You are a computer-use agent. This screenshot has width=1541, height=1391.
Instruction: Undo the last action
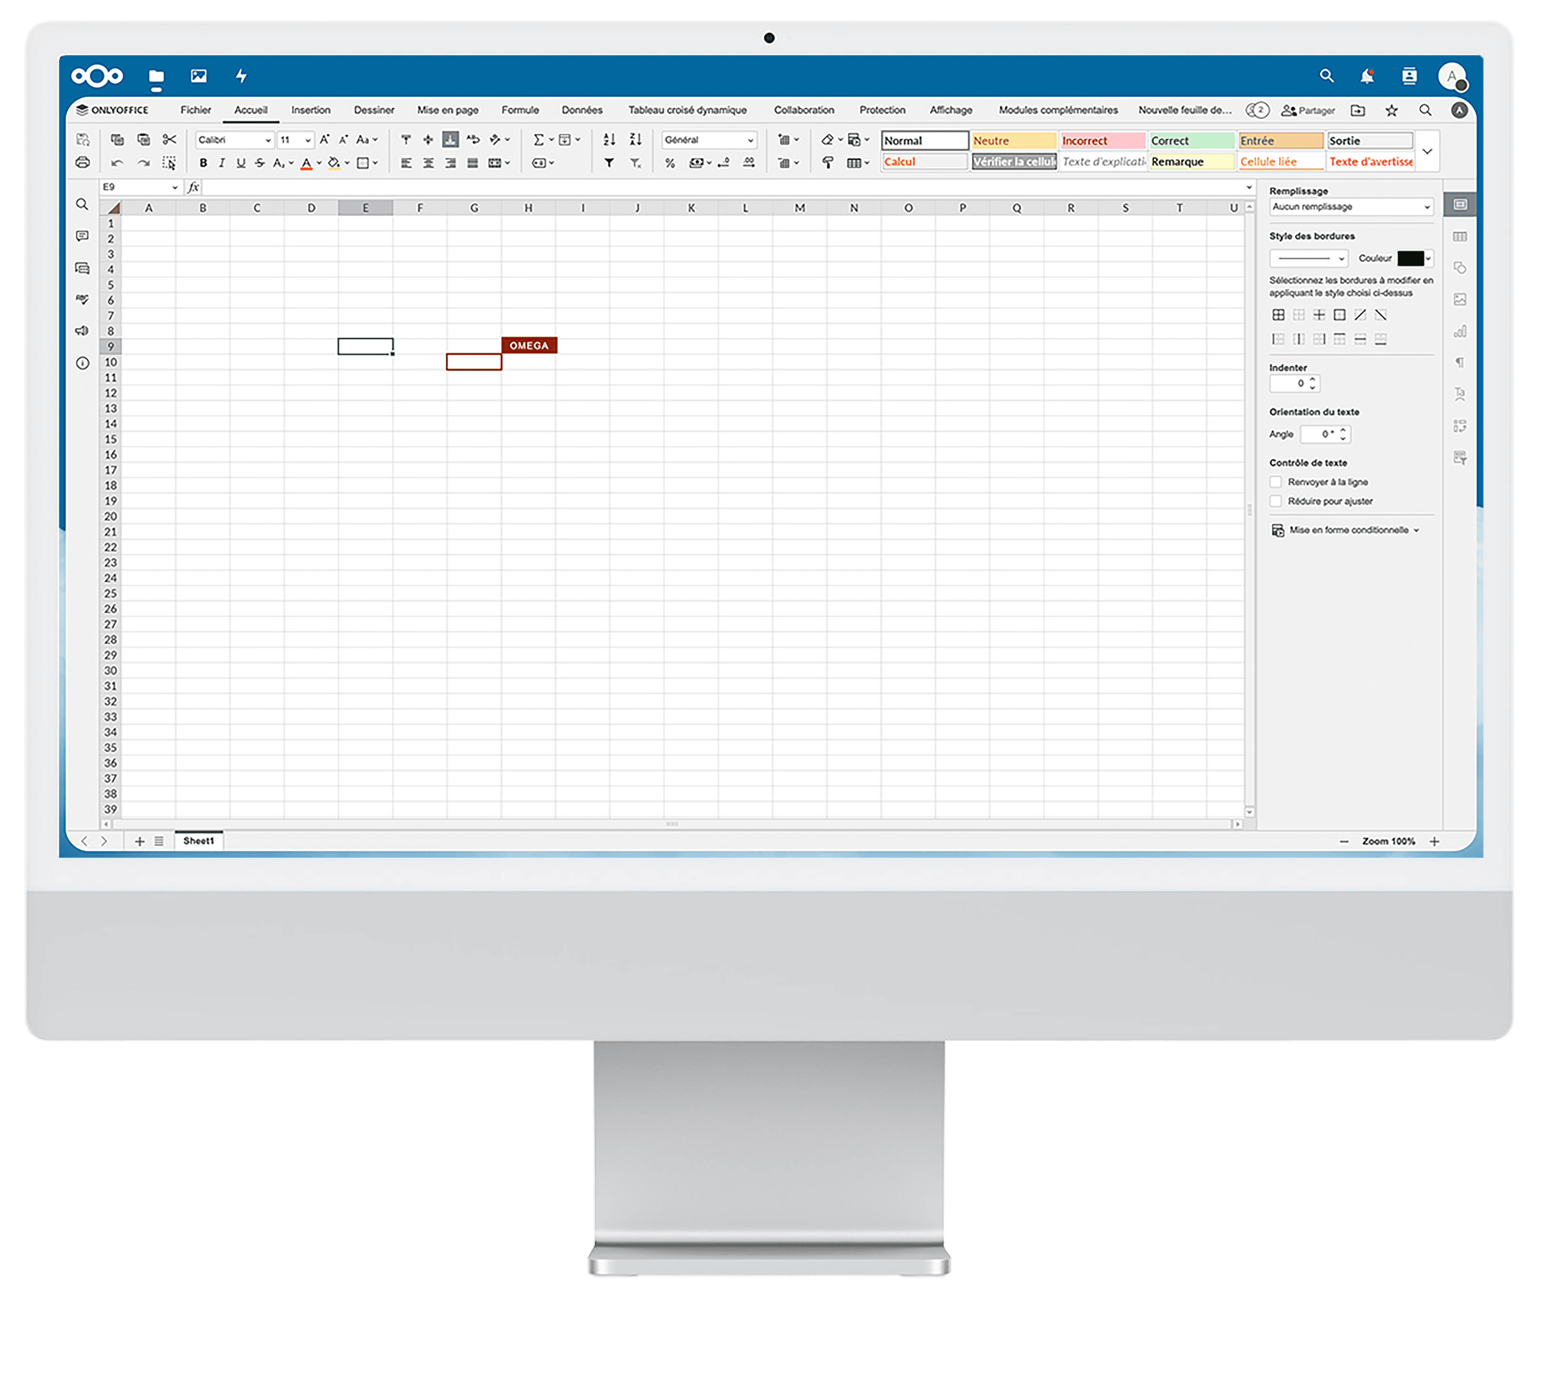[x=117, y=163]
